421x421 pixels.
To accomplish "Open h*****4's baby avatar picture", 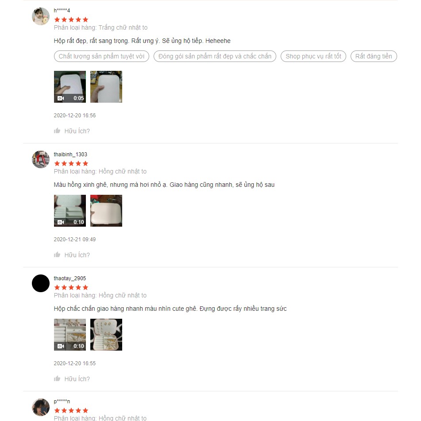I will click(x=41, y=16).
